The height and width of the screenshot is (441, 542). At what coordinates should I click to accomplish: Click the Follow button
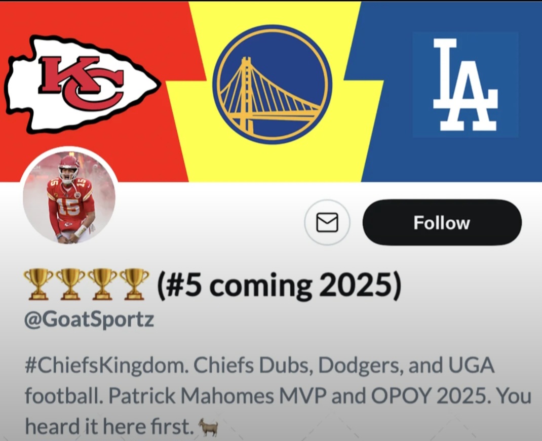click(442, 222)
